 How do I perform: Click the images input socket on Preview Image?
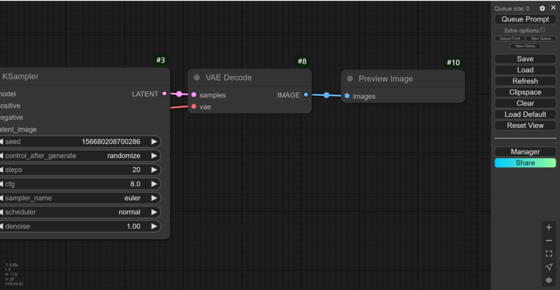pos(347,95)
